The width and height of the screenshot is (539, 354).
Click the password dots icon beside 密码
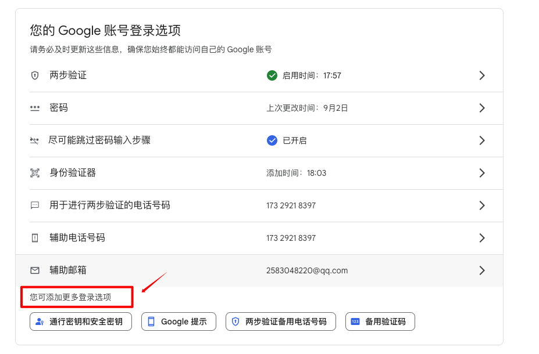click(x=35, y=108)
